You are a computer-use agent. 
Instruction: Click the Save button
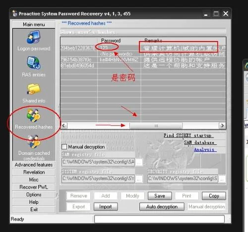click(x=160, y=196)
